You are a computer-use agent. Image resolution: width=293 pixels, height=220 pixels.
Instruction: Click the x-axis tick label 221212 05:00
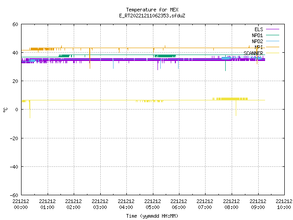pyautogui.click(x=152, y=204)
